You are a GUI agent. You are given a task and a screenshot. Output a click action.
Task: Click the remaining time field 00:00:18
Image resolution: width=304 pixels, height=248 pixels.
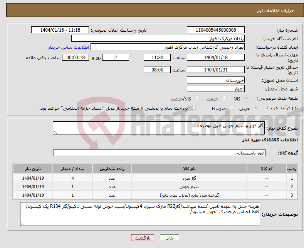[76, 57]
